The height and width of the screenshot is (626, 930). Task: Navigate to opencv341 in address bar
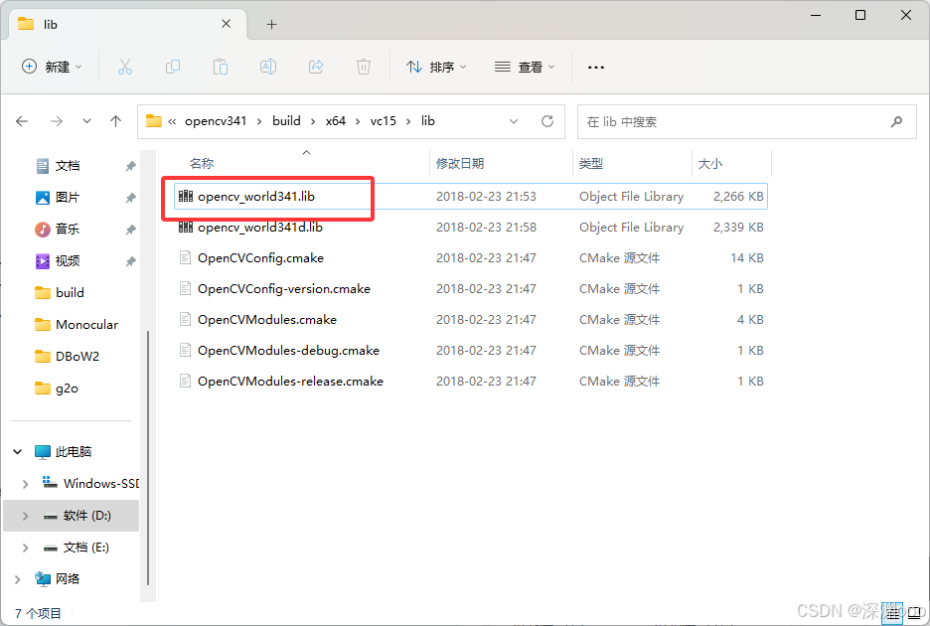point(216,121)
